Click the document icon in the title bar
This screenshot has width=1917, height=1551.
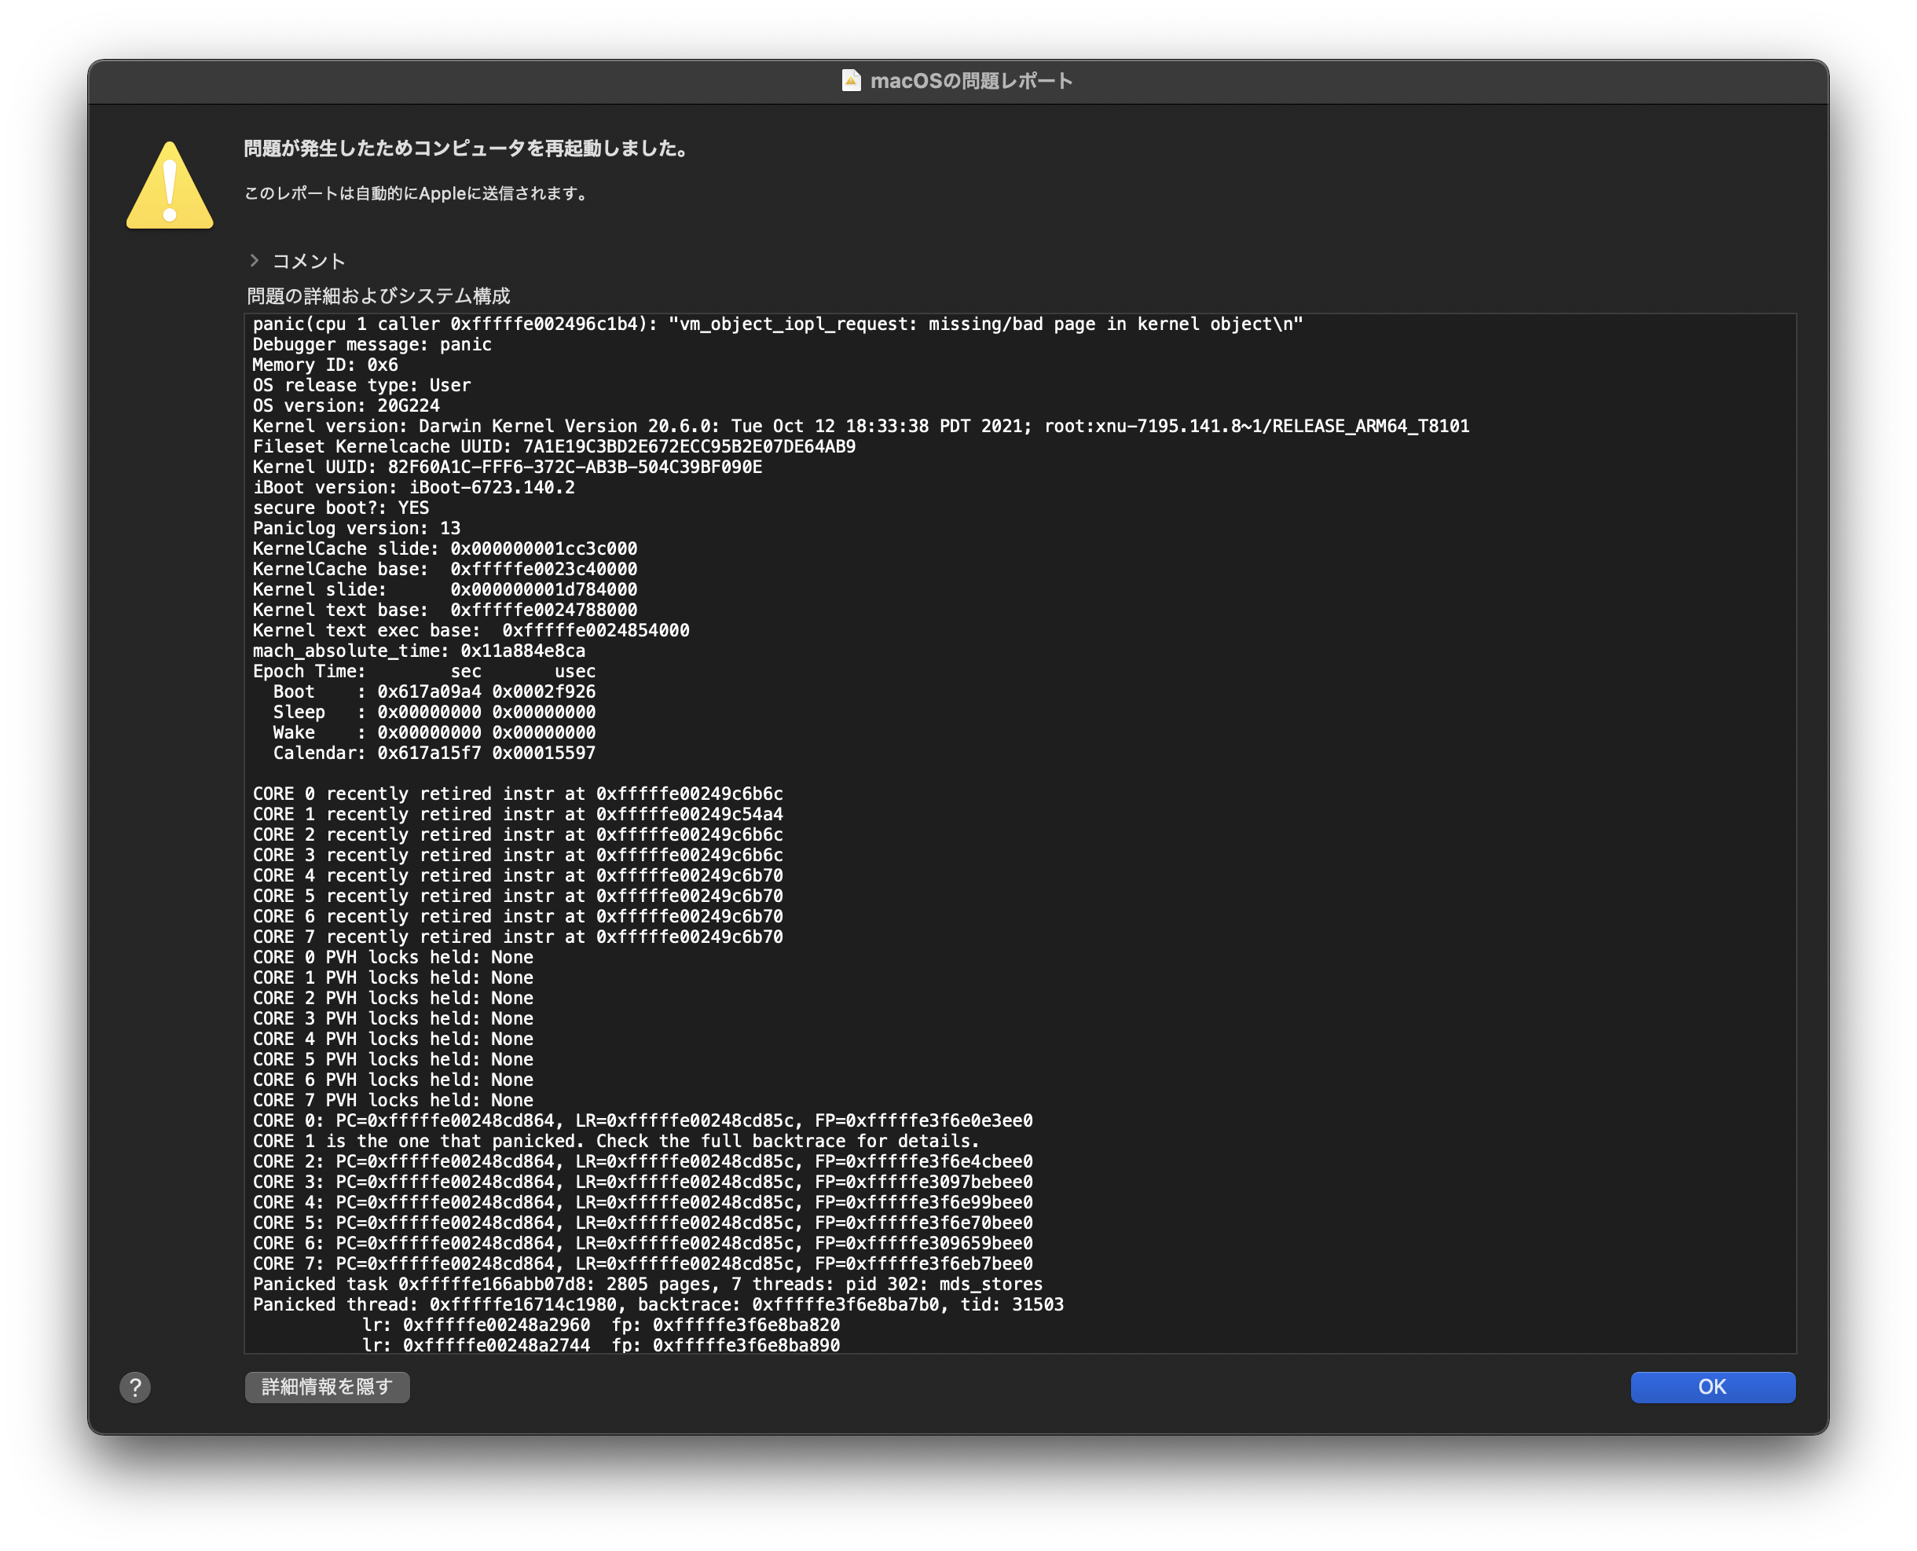(x=852, y=80)
